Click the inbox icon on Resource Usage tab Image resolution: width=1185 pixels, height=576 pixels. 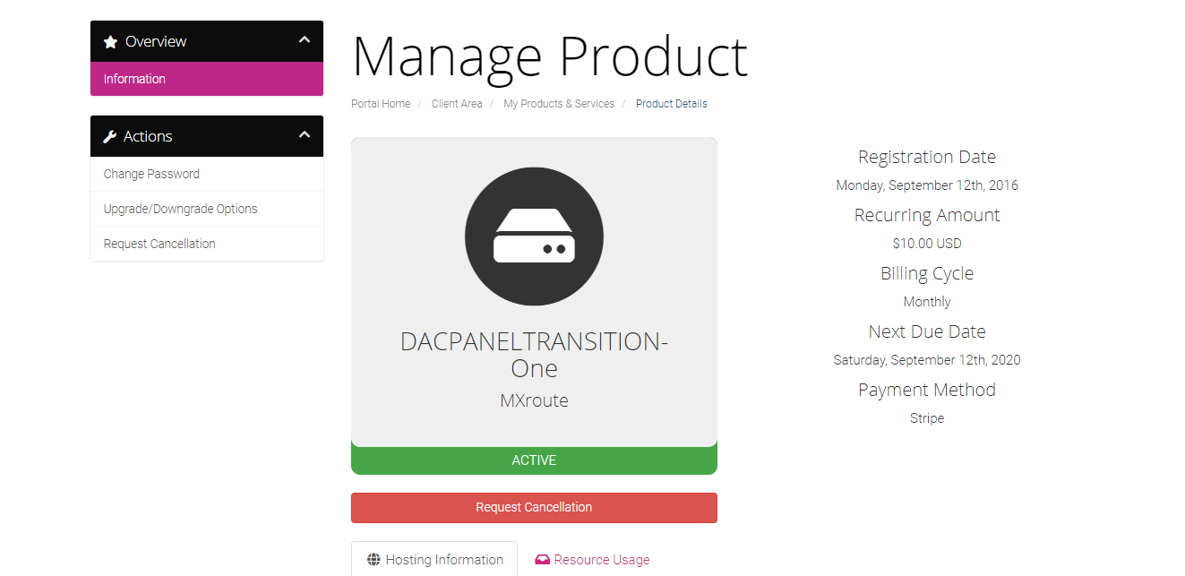542,560
